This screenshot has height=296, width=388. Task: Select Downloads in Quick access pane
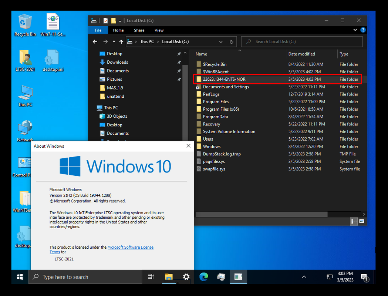click(x=117, y=62)
